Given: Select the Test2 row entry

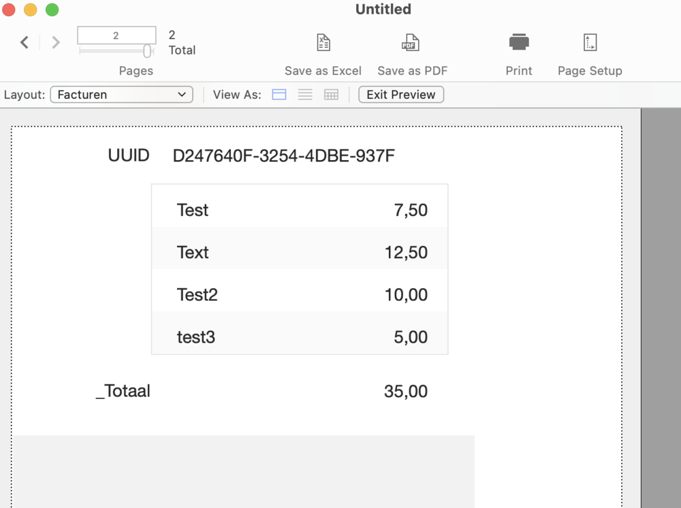Looking at the screenshot, I should 197,295.
